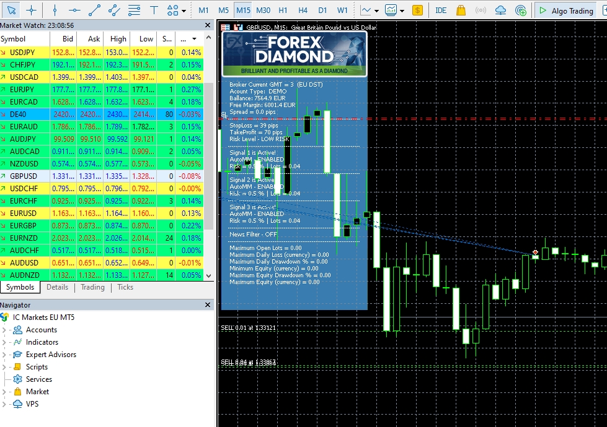Switch chart to M30 timeframe
Image resolution: width=607 pixels, height=427 pixels.
tap(264, 11)
